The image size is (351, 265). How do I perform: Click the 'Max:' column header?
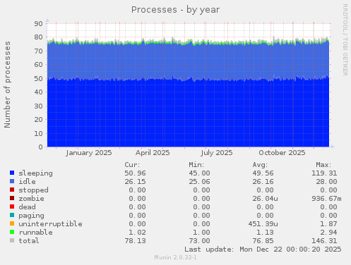pos(323,165)
